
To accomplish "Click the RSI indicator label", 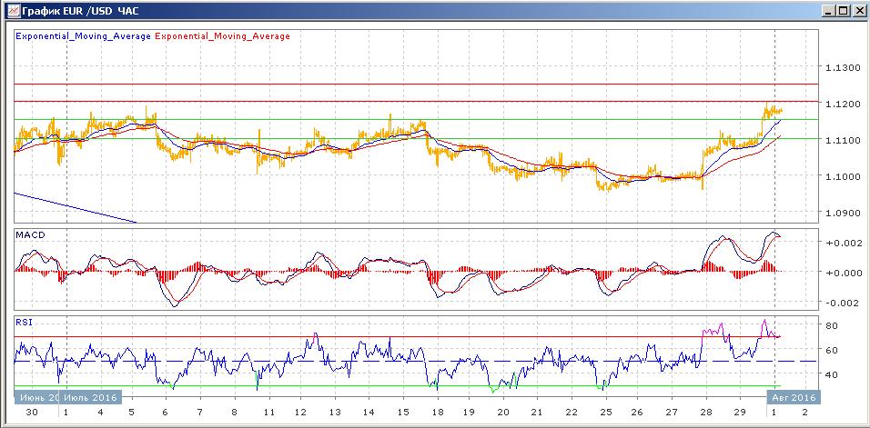I will (24, 323).
